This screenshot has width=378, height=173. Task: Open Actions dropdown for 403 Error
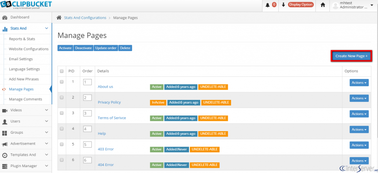tap(359, 145)
